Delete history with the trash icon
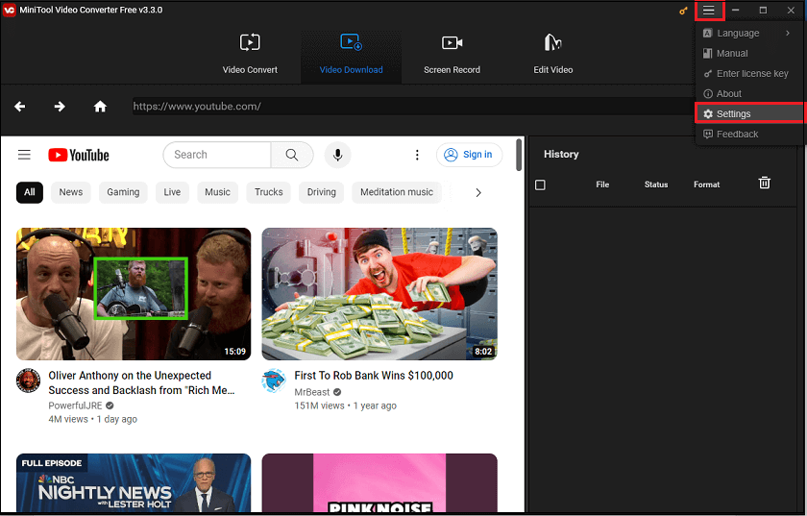This screenshot has width=807, height=516. pos(765,183)
